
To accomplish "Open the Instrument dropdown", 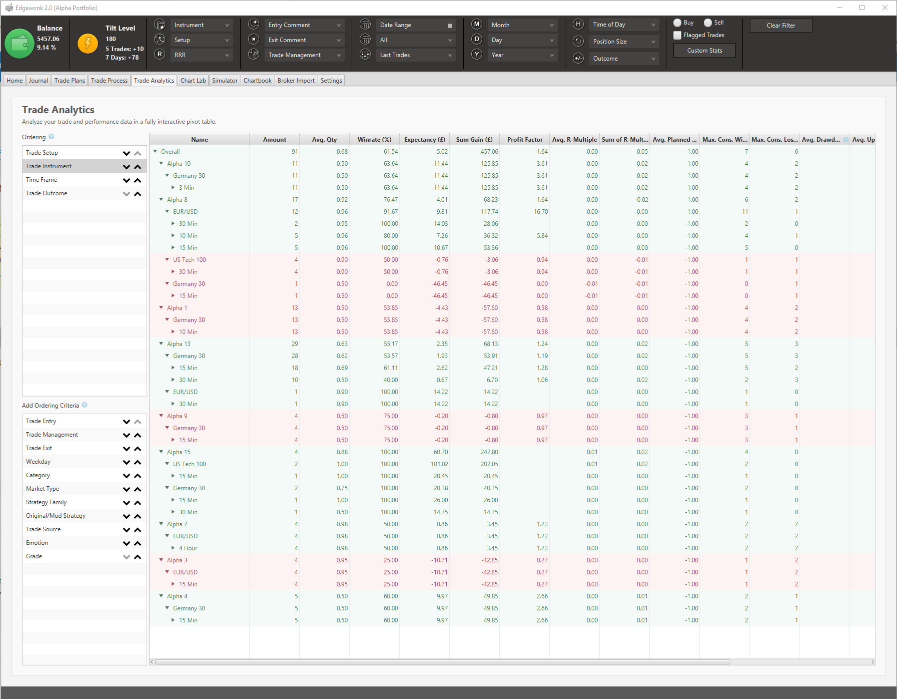I will (202, 25).
